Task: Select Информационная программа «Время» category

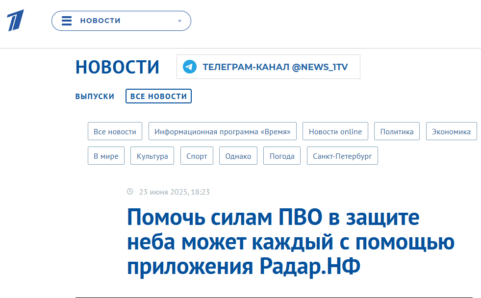Action: pyautogui.click(x=223, y=131)
